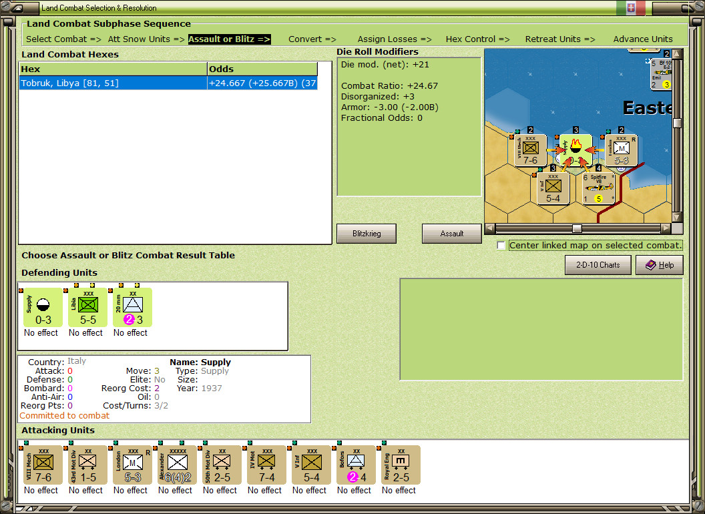Select the Tobruk, Libya combat hex row
This screenshot has height=514, width=705.
click(x=168, y=83)
